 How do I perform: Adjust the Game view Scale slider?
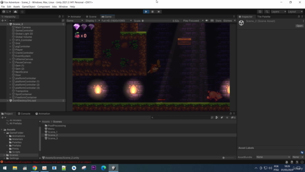point(157,21)
